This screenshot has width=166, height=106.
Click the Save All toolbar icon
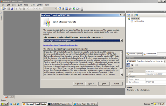tap(12, 9)
